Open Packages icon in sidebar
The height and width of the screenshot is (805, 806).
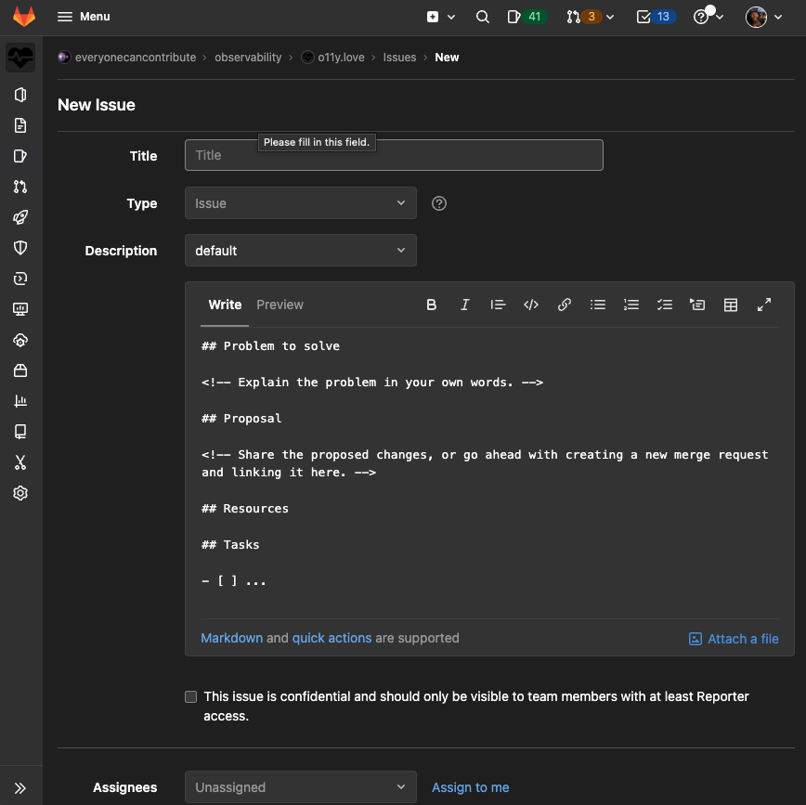pyautogui.click(x=20, y=370)
